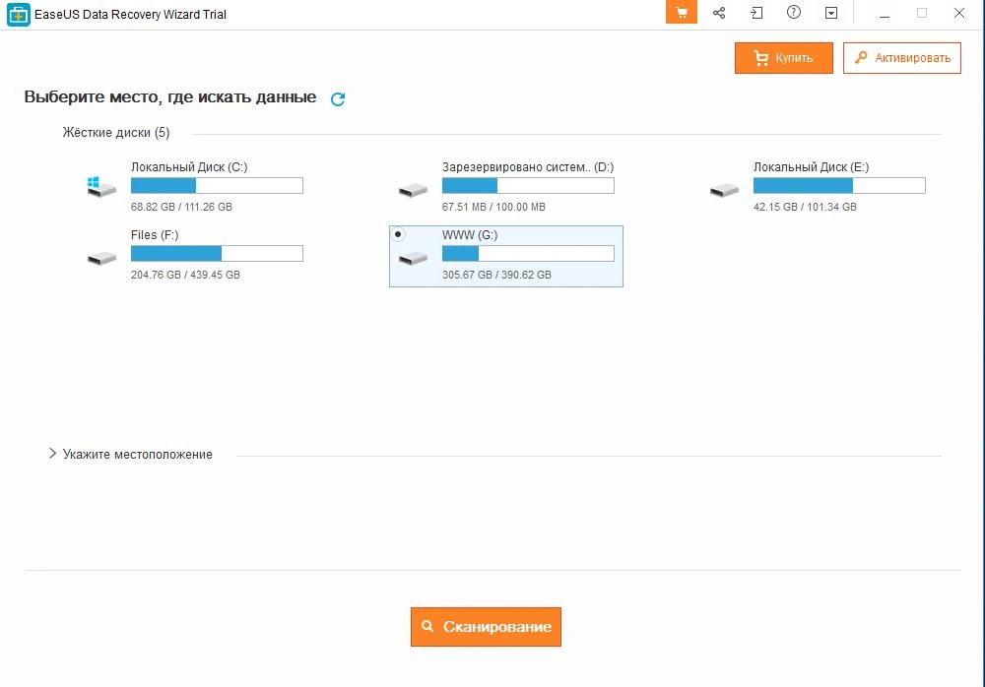Refresh the drive list with reload icon
The width and height of the screenshot is (985, 687).
(338, 98)
